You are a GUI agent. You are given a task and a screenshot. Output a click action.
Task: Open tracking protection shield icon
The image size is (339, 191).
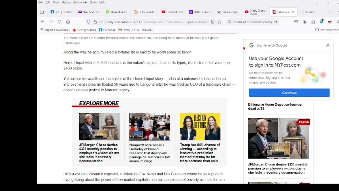pyautogui.click(x=88, y=22)
